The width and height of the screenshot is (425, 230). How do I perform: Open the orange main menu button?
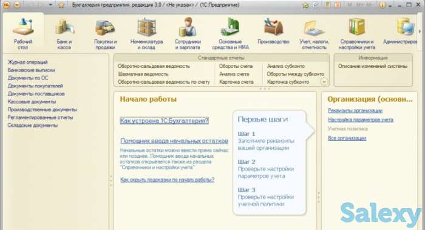[x=17, y=5]
